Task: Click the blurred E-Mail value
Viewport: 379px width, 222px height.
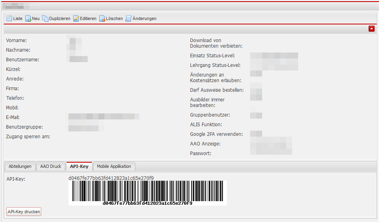Action: pos(103,117)
